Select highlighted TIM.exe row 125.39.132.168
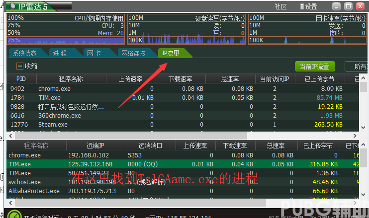Screen dimensions: 369x218 [x=183, y=164]
